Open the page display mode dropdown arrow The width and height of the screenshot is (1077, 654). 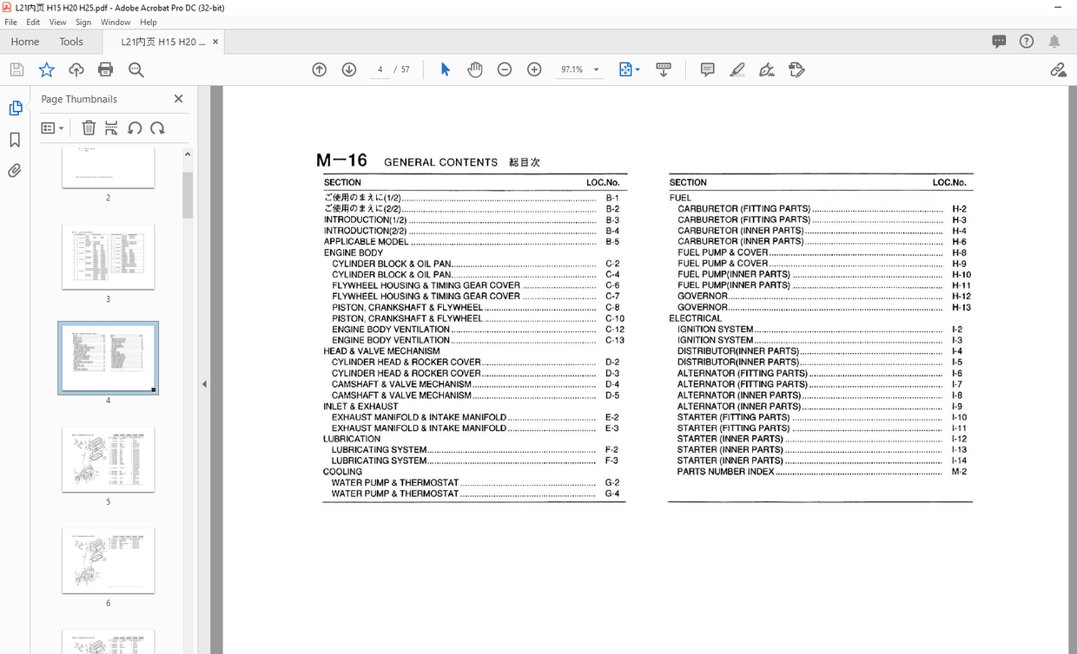637,69
